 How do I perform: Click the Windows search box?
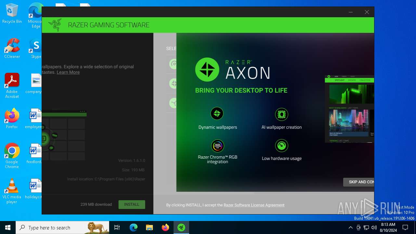[62, 227]
